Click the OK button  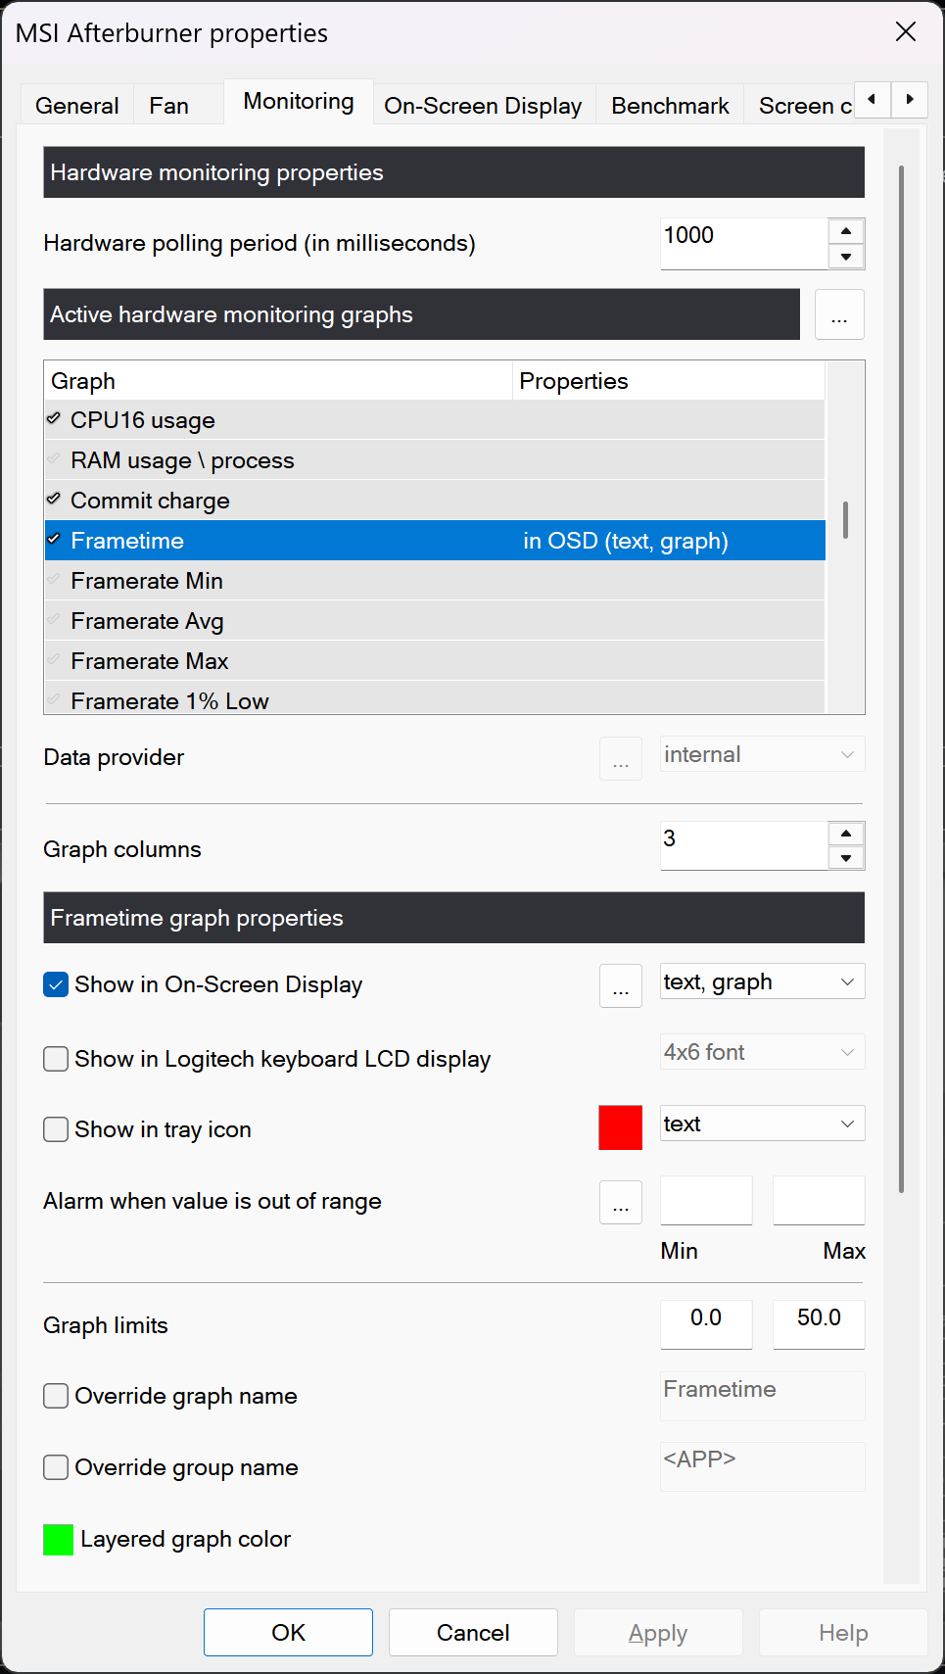(x=288, y=1632)
